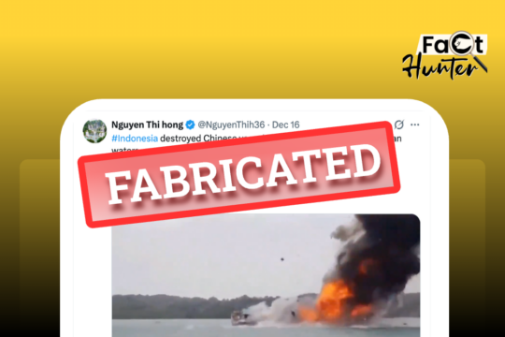Click the Nguyen Thi hong display name
The height and width of the screenshot is (337, 505).
(147, 125)
